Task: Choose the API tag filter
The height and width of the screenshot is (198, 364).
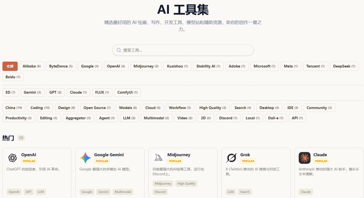Action: click(298, 118)
